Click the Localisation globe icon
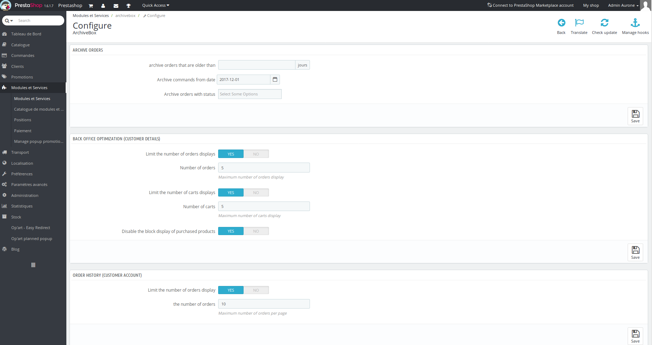The image size is (652, 345). pyautogui.click(x=5, y=163)
